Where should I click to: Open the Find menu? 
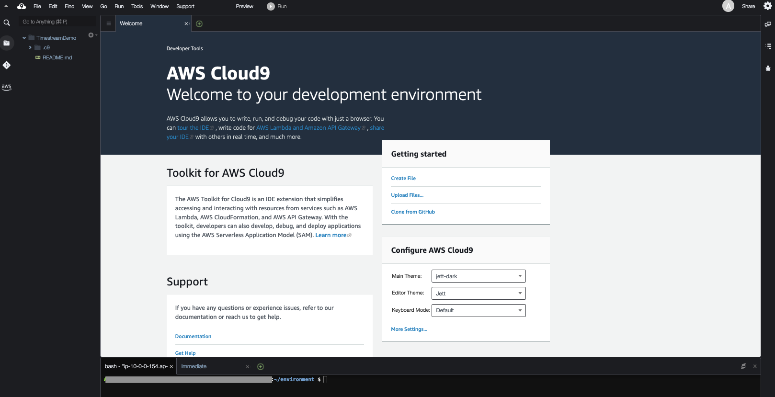69,6
